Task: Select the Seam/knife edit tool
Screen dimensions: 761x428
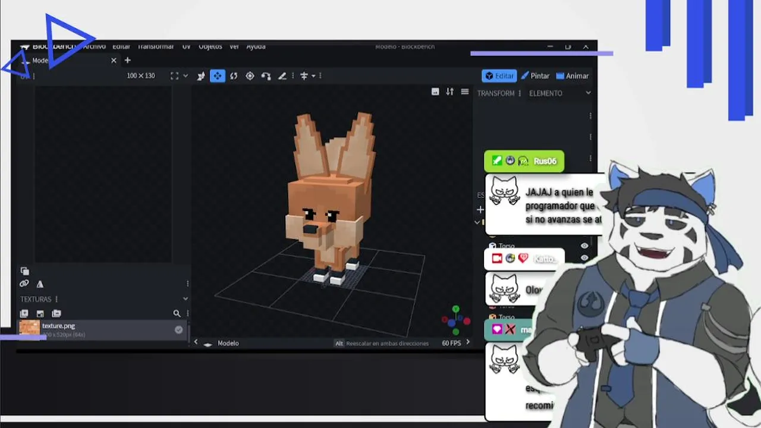Action: (x=282, y=75)
